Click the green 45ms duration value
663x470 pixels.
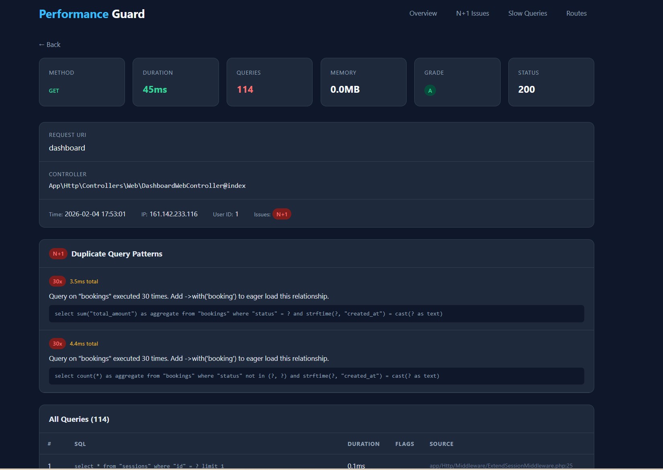[x=155, y=90]
